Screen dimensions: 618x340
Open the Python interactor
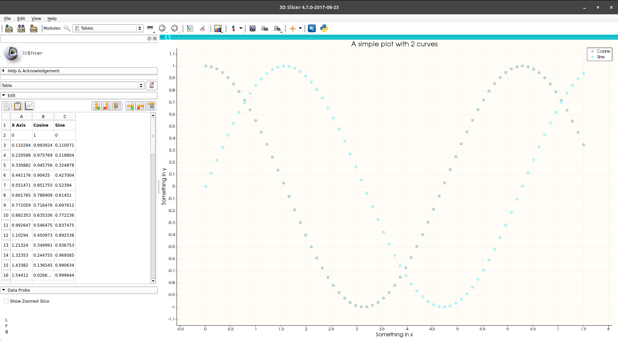(324, 29)
